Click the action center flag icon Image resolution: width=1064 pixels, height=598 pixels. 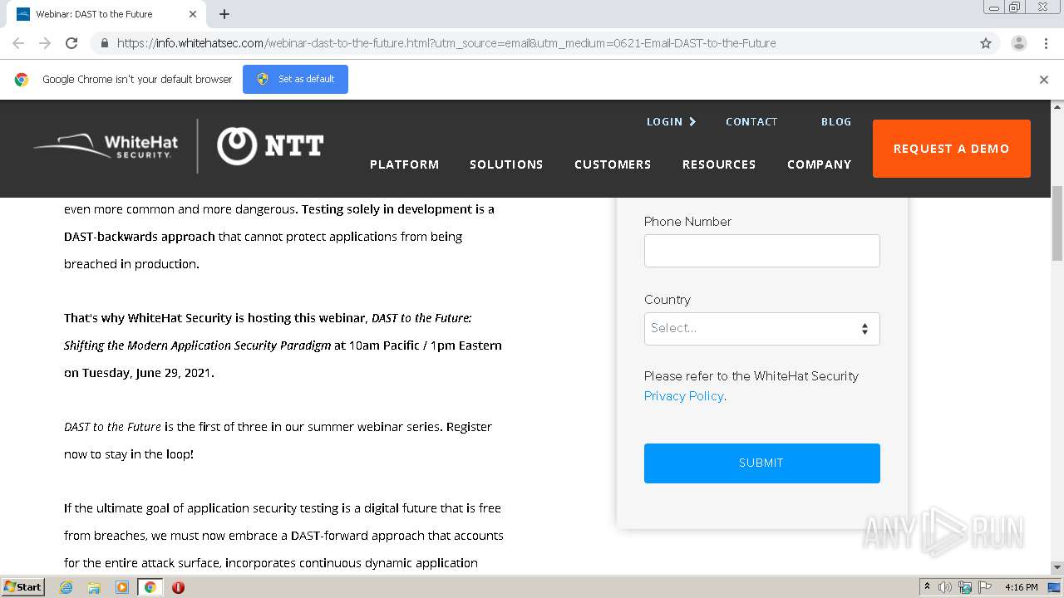click(985, 587)
